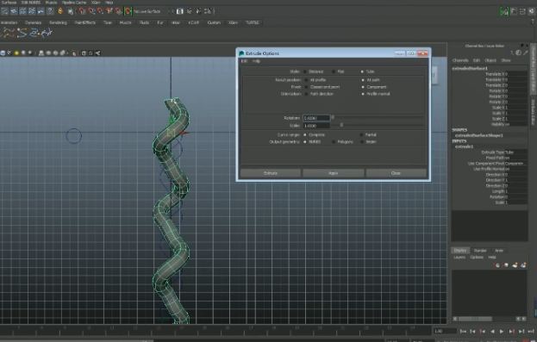Click the Layer Editor horizontal scrollbar
This screenshot has height=342, width=537.
[475, 319]
